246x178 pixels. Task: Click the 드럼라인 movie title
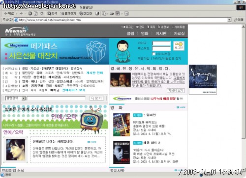pos(150,115)
